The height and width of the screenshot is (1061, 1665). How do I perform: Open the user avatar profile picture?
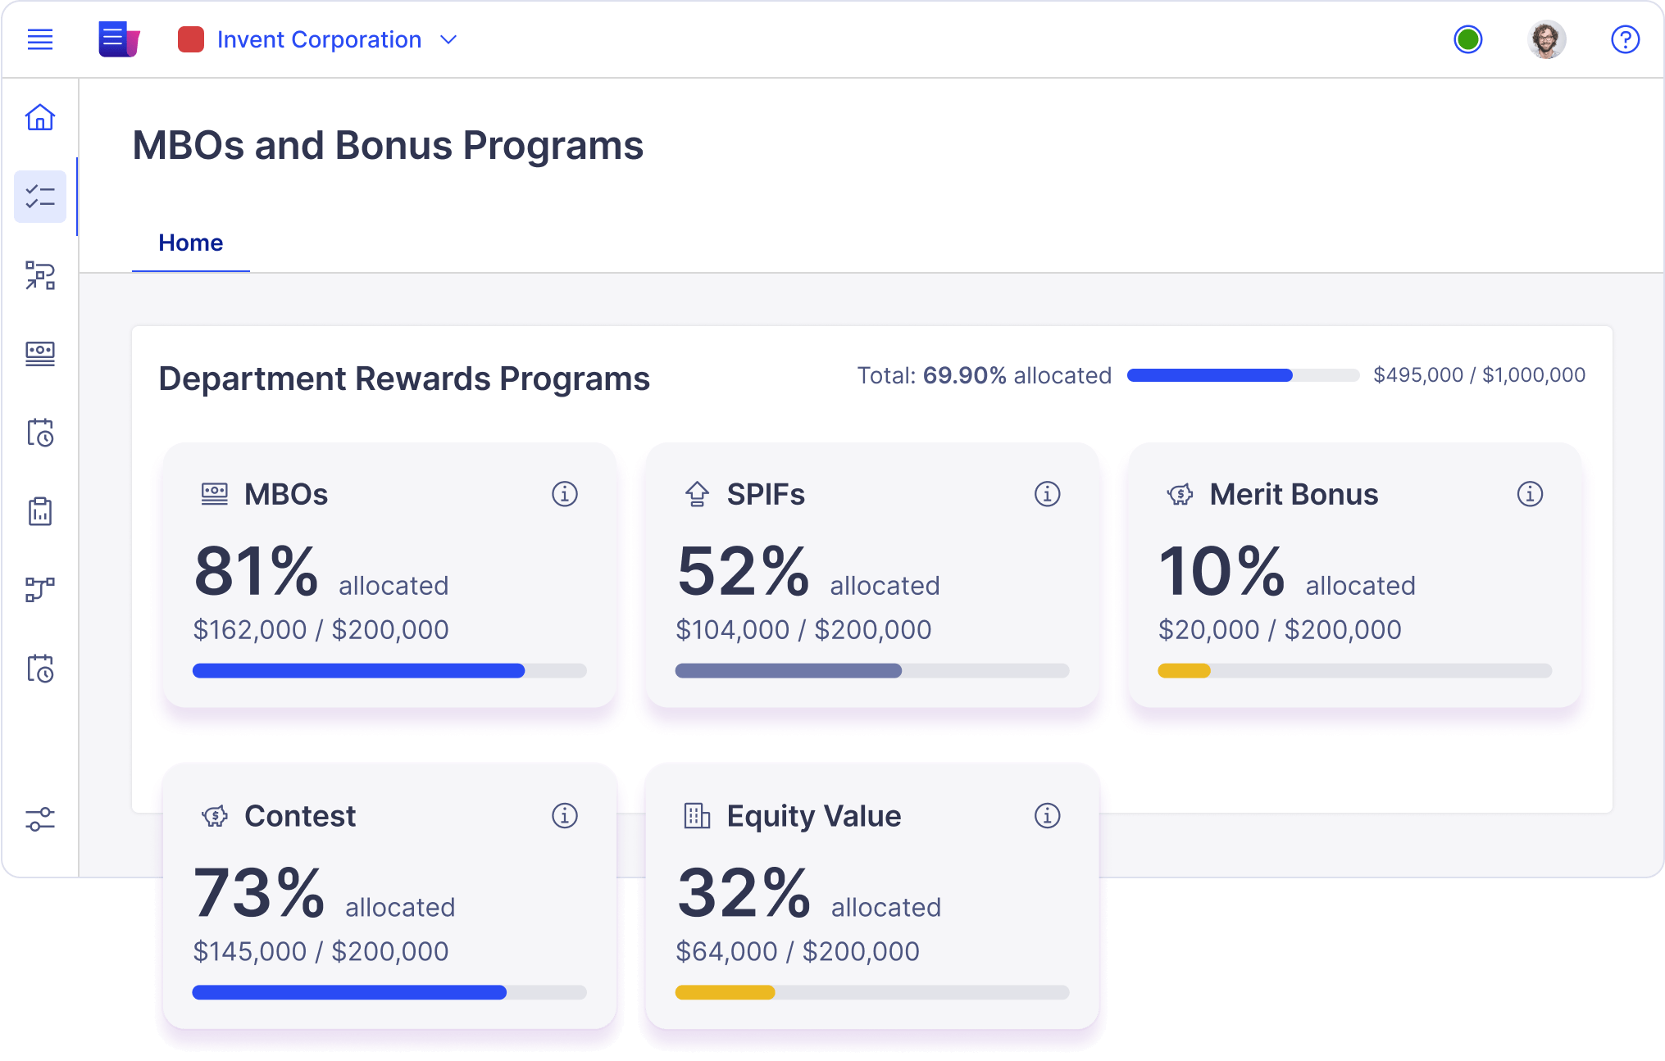coord(1547,39)
